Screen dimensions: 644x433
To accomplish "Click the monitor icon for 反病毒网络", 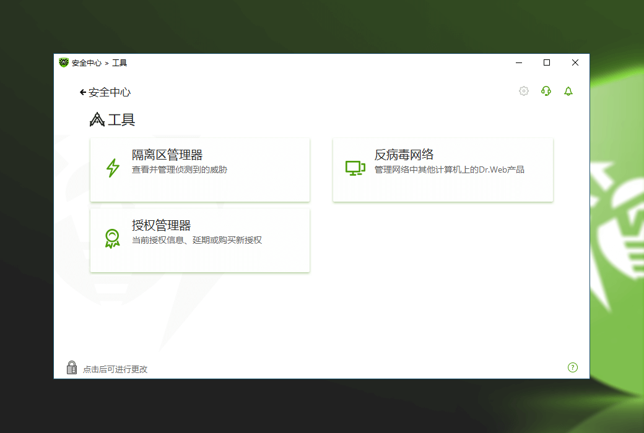I will 355,168.
